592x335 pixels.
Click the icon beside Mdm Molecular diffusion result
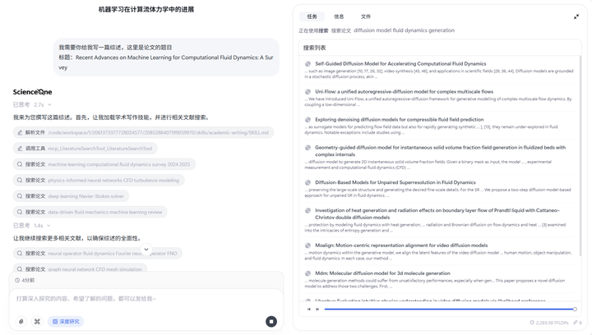308,273
